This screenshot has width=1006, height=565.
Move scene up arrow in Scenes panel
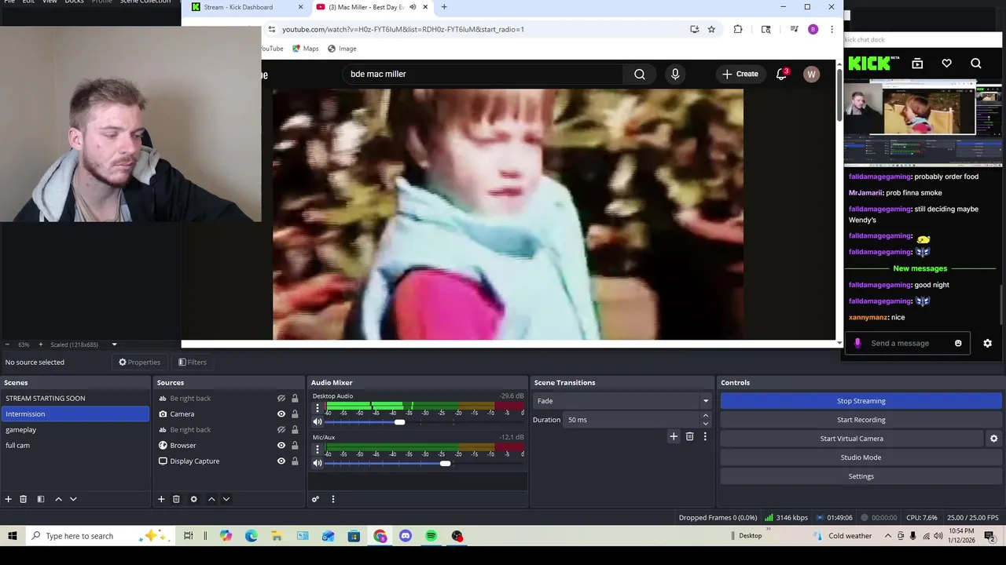pos(58,499)
